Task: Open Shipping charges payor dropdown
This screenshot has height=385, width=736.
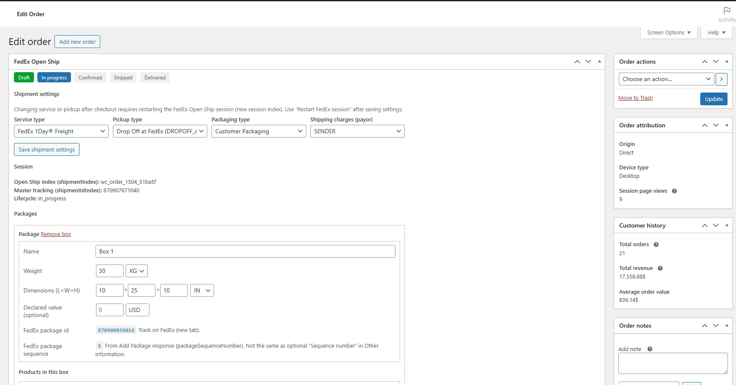Action: pyautogui.click(x=357, y=131)
